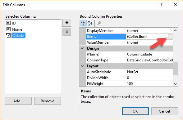
Task: Click the Add... button
Action: (x=18, y=101)
